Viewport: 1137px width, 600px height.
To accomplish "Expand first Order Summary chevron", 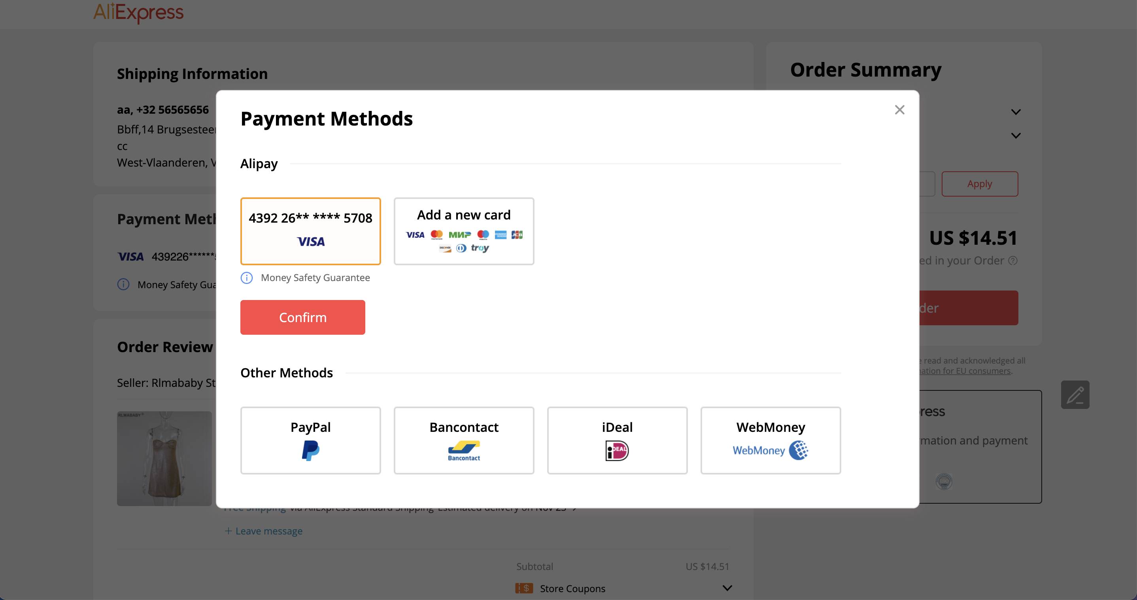I will click(1016, 112).
